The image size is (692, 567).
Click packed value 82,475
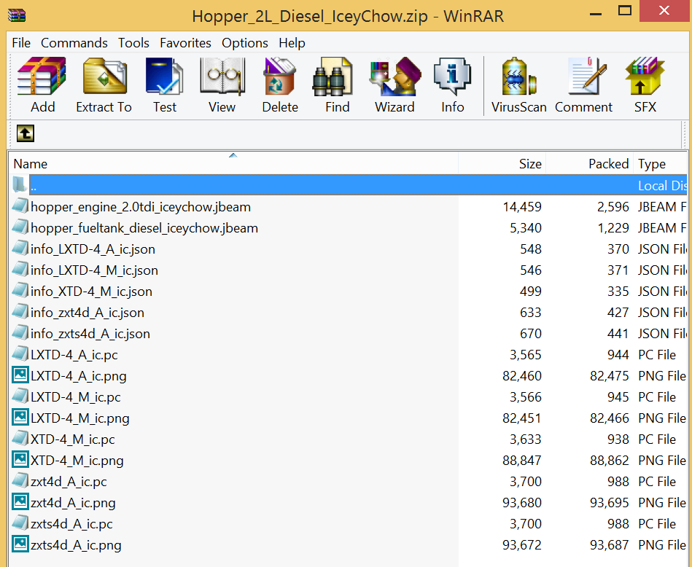pos(609,375)
